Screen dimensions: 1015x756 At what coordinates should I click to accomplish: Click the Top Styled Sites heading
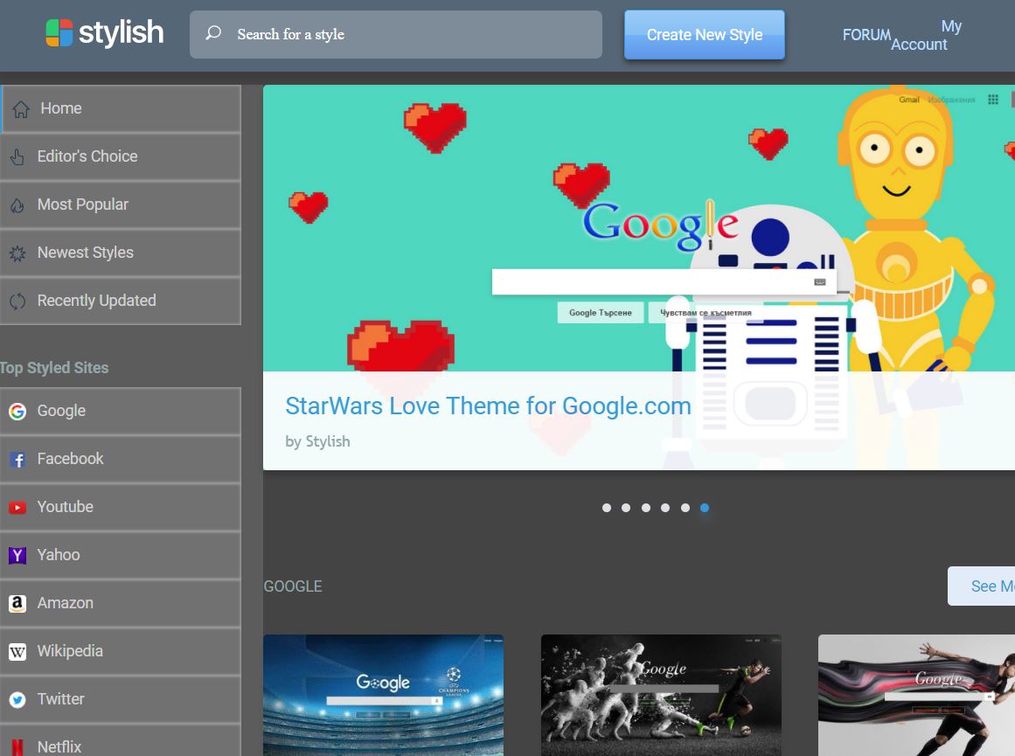point(54,368)
